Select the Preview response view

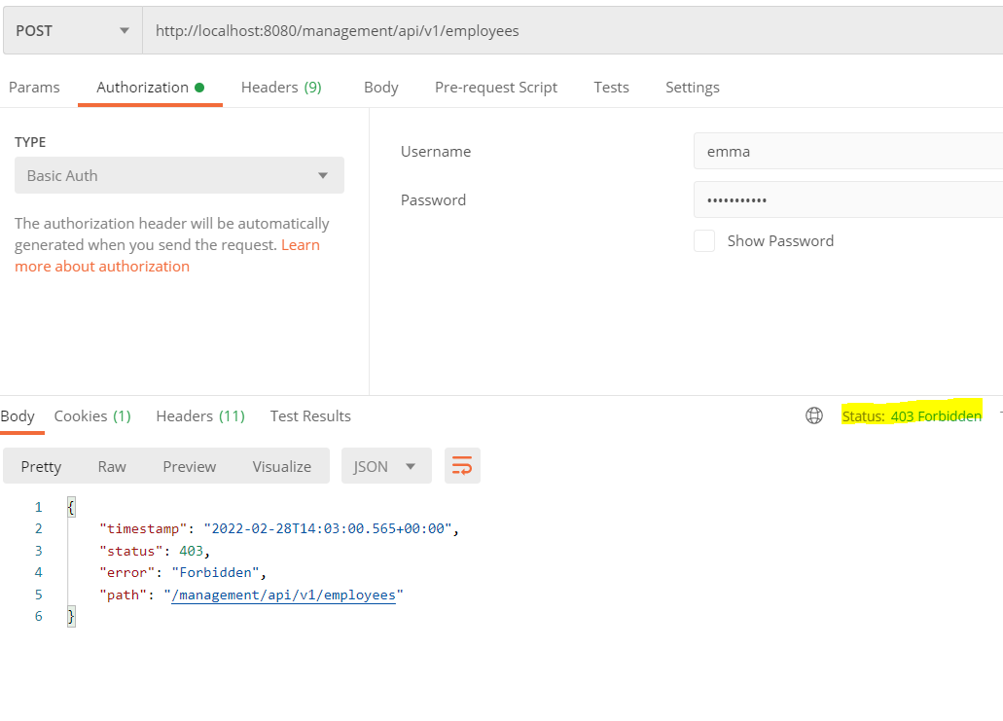point(190,466)
